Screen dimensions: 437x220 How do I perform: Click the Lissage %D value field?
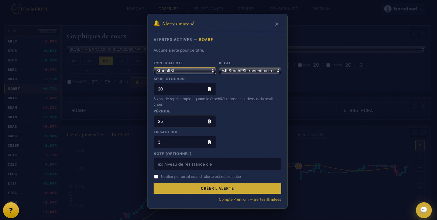pyautogui.click(x=185, y=142)
